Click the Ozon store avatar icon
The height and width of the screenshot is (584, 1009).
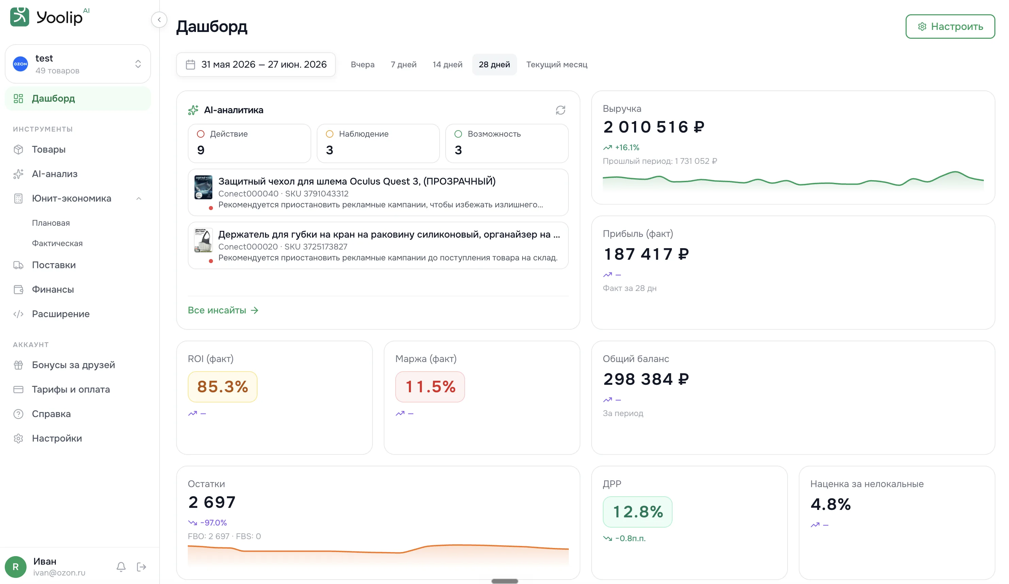coord(20,64)
